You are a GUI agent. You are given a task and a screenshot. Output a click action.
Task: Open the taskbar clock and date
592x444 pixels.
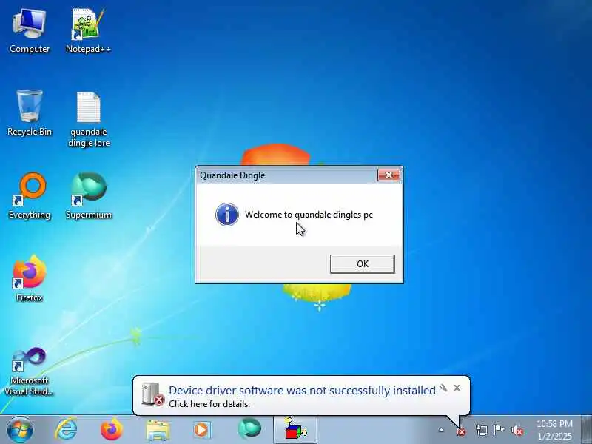[554, 430]
